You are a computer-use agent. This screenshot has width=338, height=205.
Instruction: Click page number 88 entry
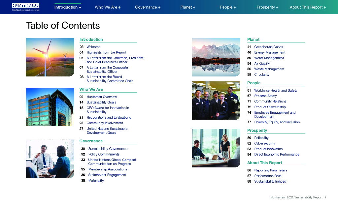coord(249,182)
